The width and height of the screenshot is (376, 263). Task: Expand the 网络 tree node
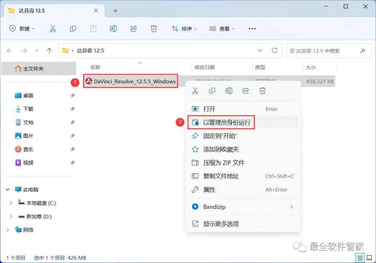(x=8, y=230)
